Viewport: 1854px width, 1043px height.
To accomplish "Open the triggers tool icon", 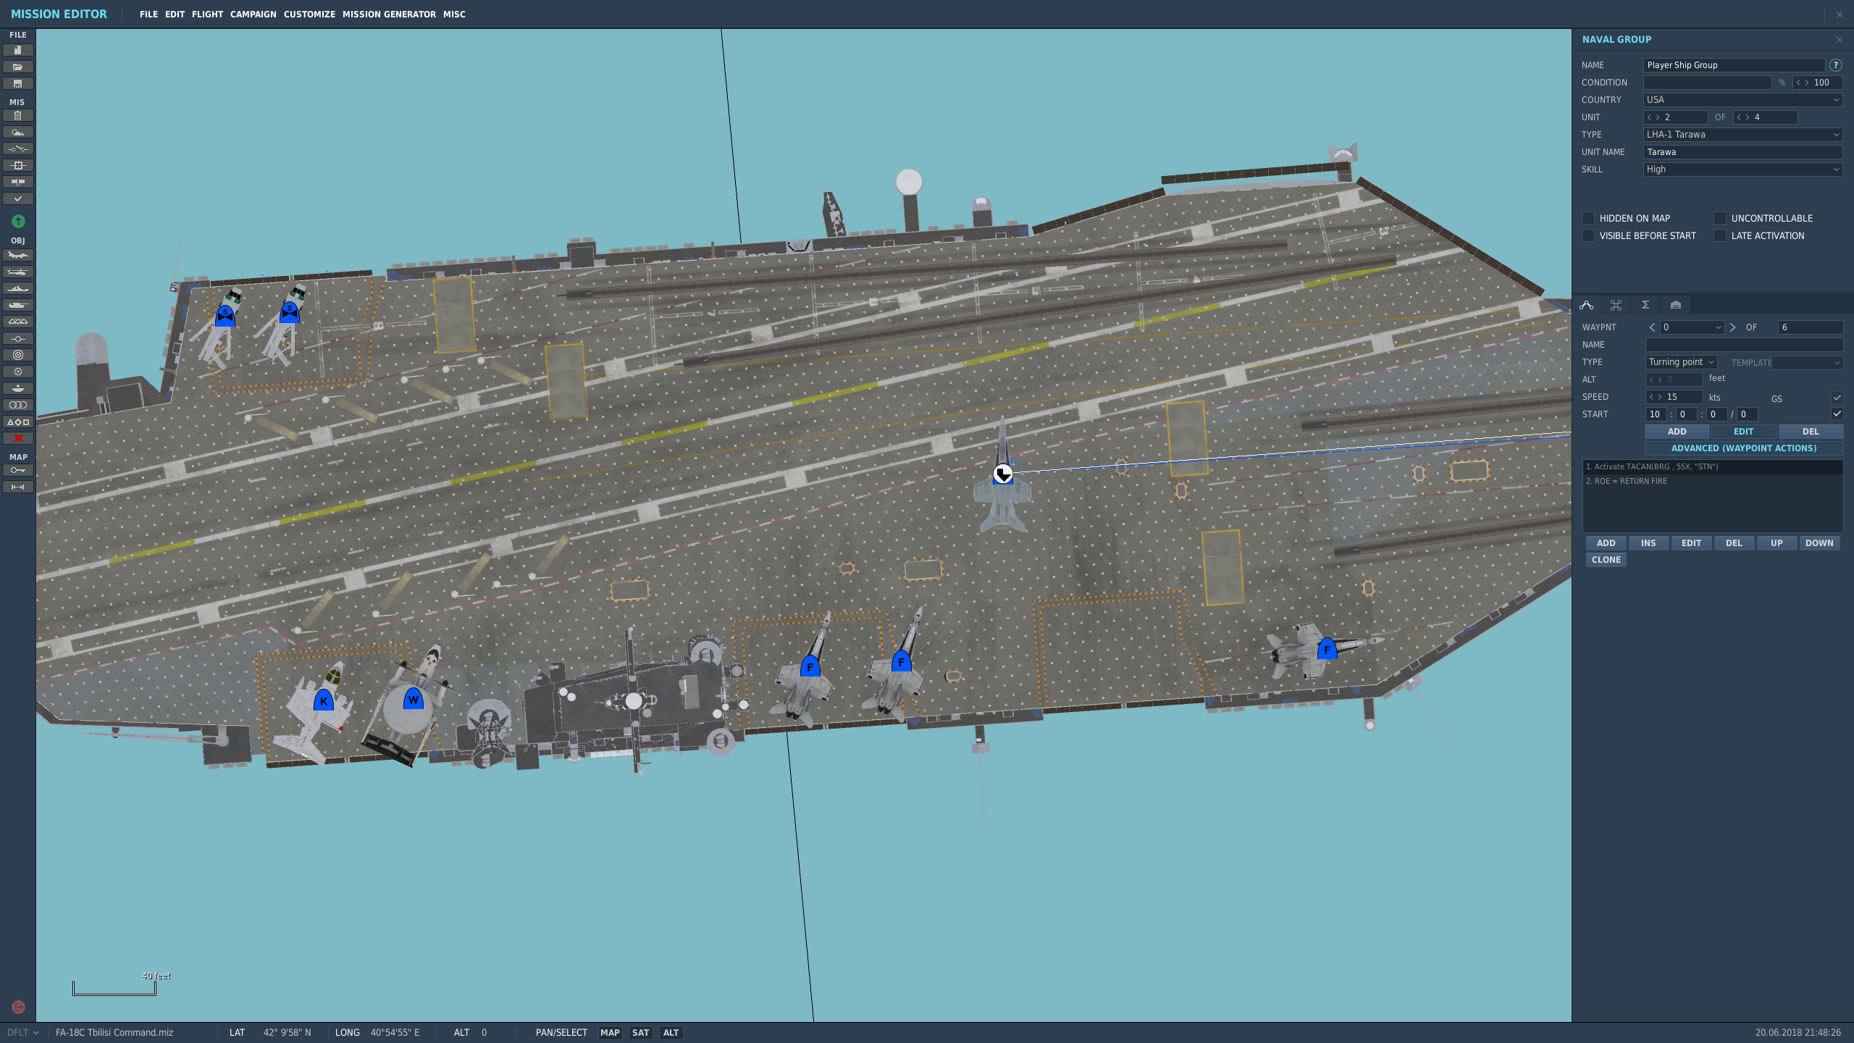I will point(18,149).
